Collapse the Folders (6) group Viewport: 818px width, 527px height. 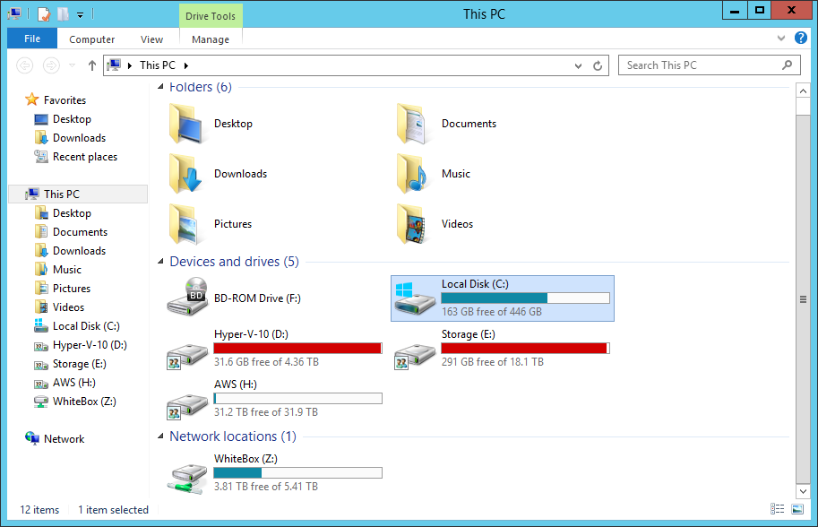point(160,87)
